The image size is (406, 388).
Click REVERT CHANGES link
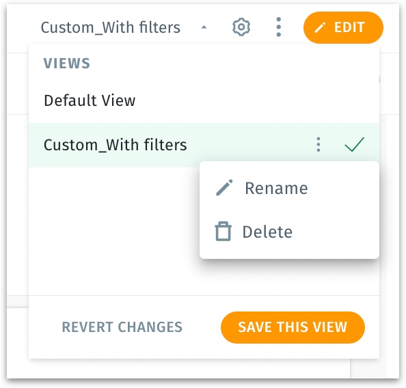click(122, 327)
